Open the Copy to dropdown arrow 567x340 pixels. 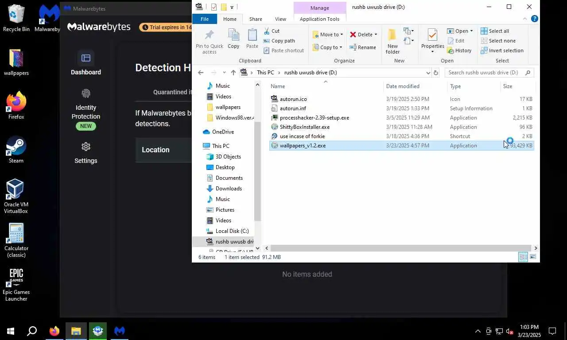tap(341, 47)
